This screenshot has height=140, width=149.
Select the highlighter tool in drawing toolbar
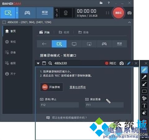point(144,77)
